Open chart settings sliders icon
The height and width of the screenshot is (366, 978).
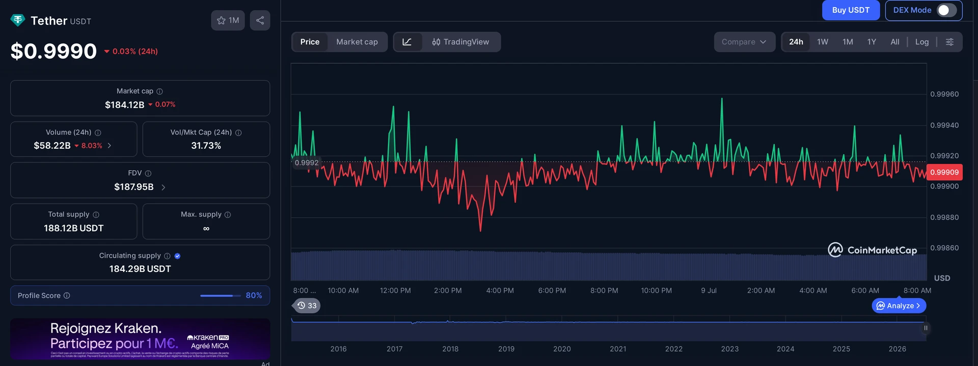coord(949,42)
